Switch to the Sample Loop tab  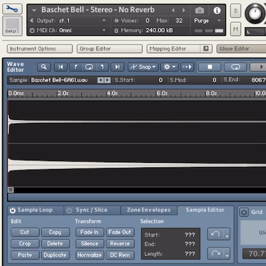coord(35,210)
